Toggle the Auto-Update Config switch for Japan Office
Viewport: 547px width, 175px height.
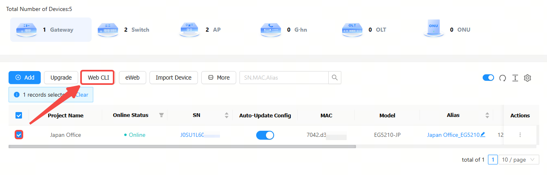[x=265, y=135]
